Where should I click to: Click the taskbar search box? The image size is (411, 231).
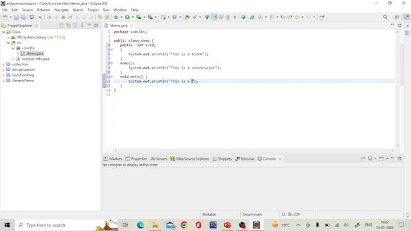point(66,225)
